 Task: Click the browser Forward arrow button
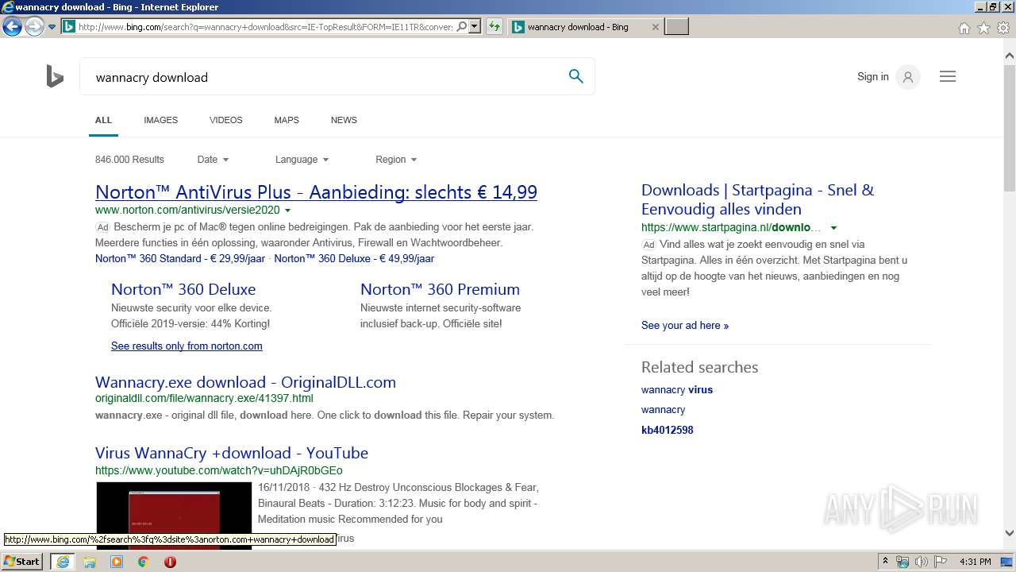pyautogui.click(x=33, y=27)
